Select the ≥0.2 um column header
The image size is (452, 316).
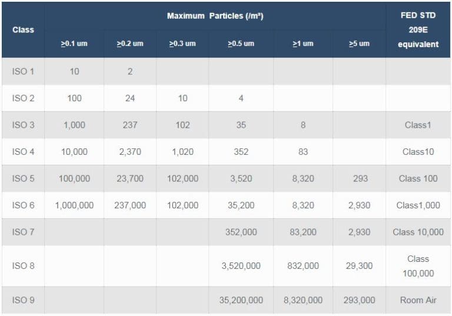coord(129,44)
